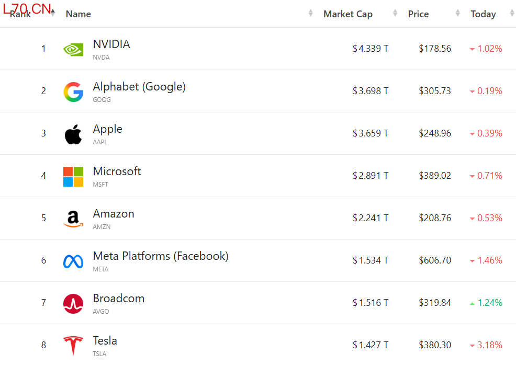This screenshot has height=366, width=516.
Task: Click the Google logo icon
Action: pyautogui.click(x=73, y=92)
